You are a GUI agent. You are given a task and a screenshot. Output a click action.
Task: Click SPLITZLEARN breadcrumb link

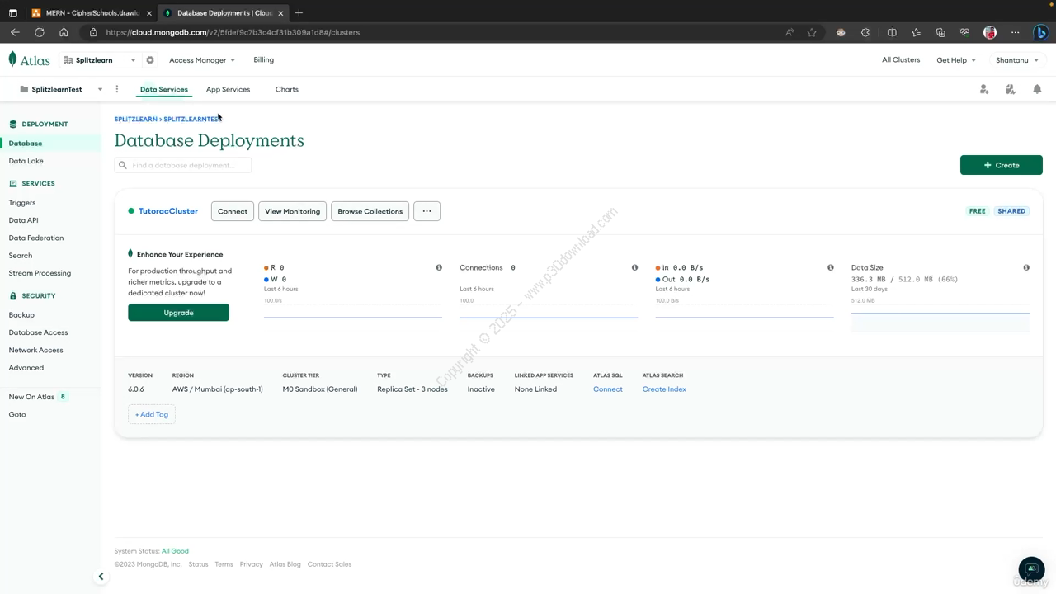click(135, 120)
